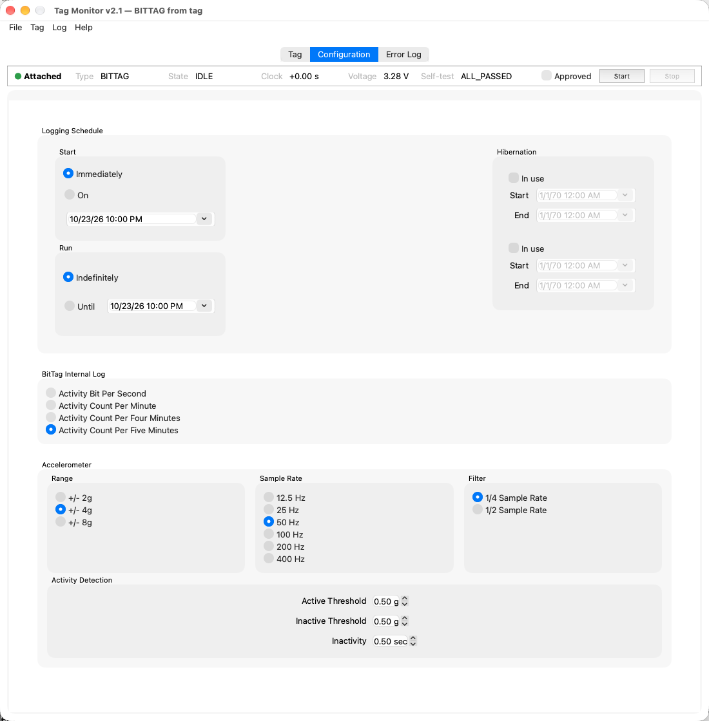Click the Inactivity seconds field
The width and height of the screenshot is (709, 721).
pyautogui.click(x=391, y=641)
